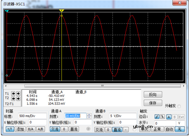189x136 pixels.
Task: Select B/A display mode
Action: click(x=30, y=129)
